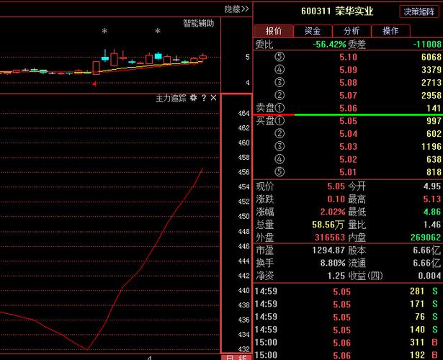This screenshot has width=443, height=360.
Task: Select buy level 4 price 5.02
Action: tap(348, 159)
